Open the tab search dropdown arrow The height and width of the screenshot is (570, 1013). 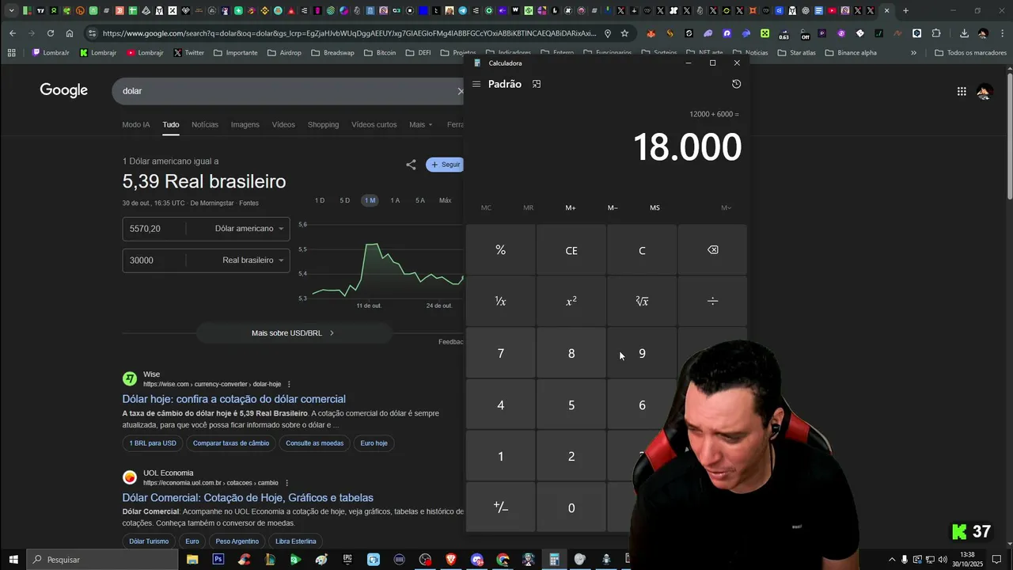11,11
